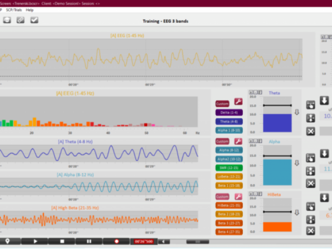Click the graduation cap training icon
Image resolution: width=332 pixels, height=249 pixels.
pos(7,20)
